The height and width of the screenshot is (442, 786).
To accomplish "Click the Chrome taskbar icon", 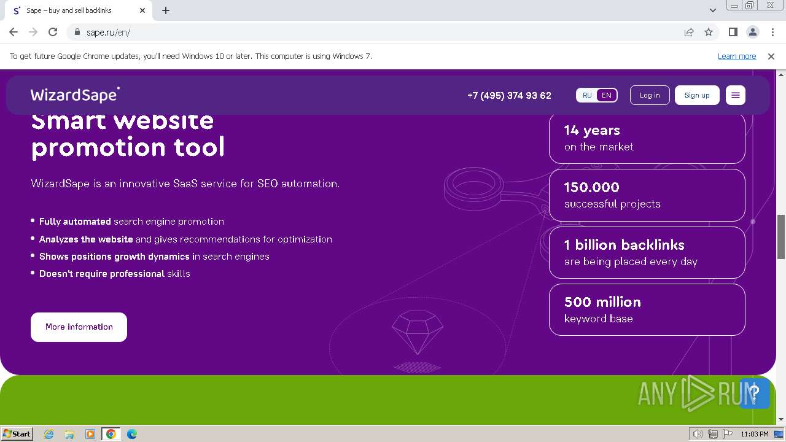I will pyautogui.click(x=111, y=434).
